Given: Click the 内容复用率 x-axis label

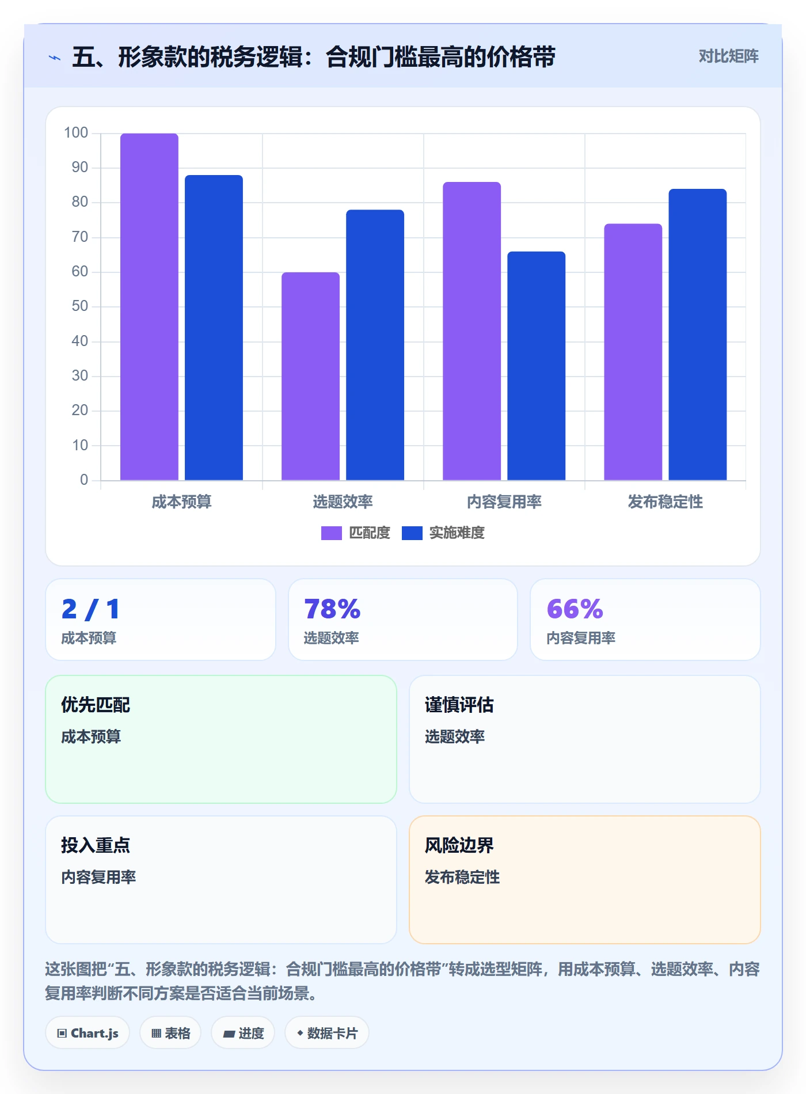Looking at the screenshot, I should tap(504, 502).
